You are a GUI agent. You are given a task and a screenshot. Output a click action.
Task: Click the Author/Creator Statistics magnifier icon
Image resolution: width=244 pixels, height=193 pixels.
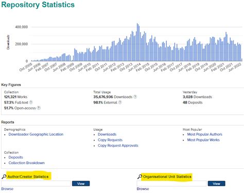pyautogui.click(x=4, y=177)
